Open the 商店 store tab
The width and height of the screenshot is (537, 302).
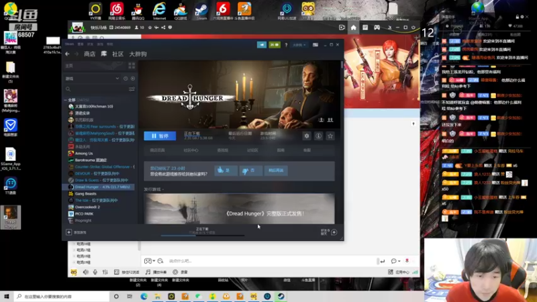tap(90, 54)
